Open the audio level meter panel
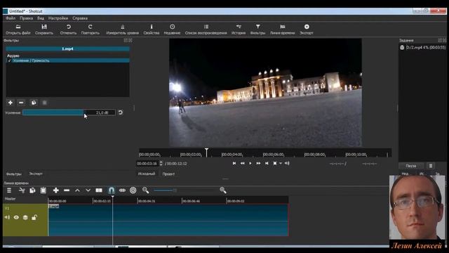This screenshot has height=253, width=449. [x=122, y=30]
